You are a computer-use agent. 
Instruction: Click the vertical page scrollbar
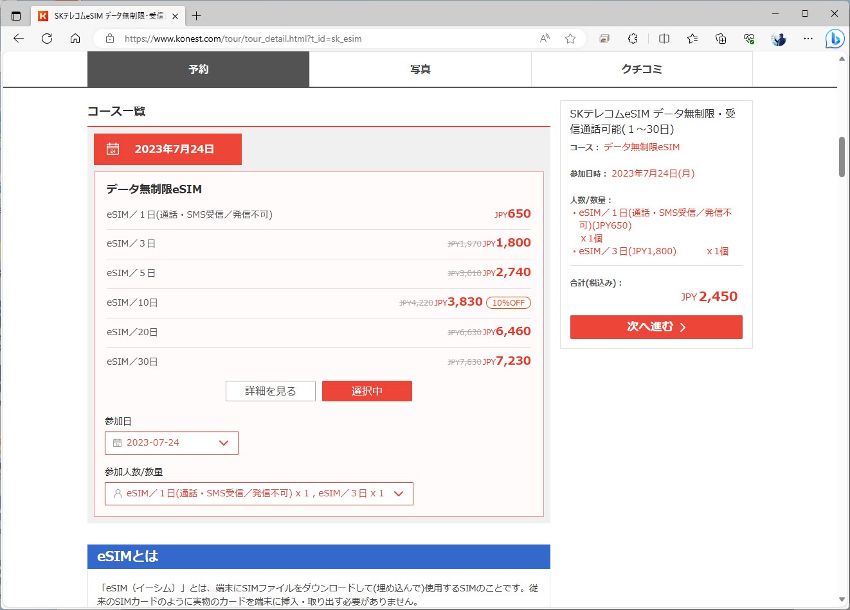tap(841, 156)
